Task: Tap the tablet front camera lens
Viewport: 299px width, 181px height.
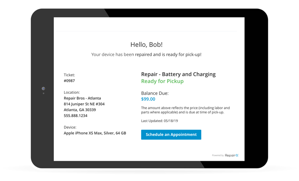Action: [44, 89]
